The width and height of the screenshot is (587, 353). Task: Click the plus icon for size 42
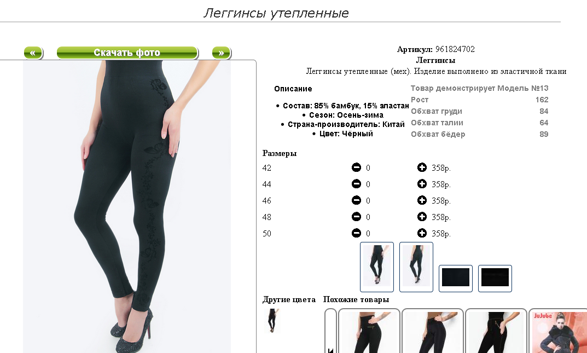click(x=422, y=167)
